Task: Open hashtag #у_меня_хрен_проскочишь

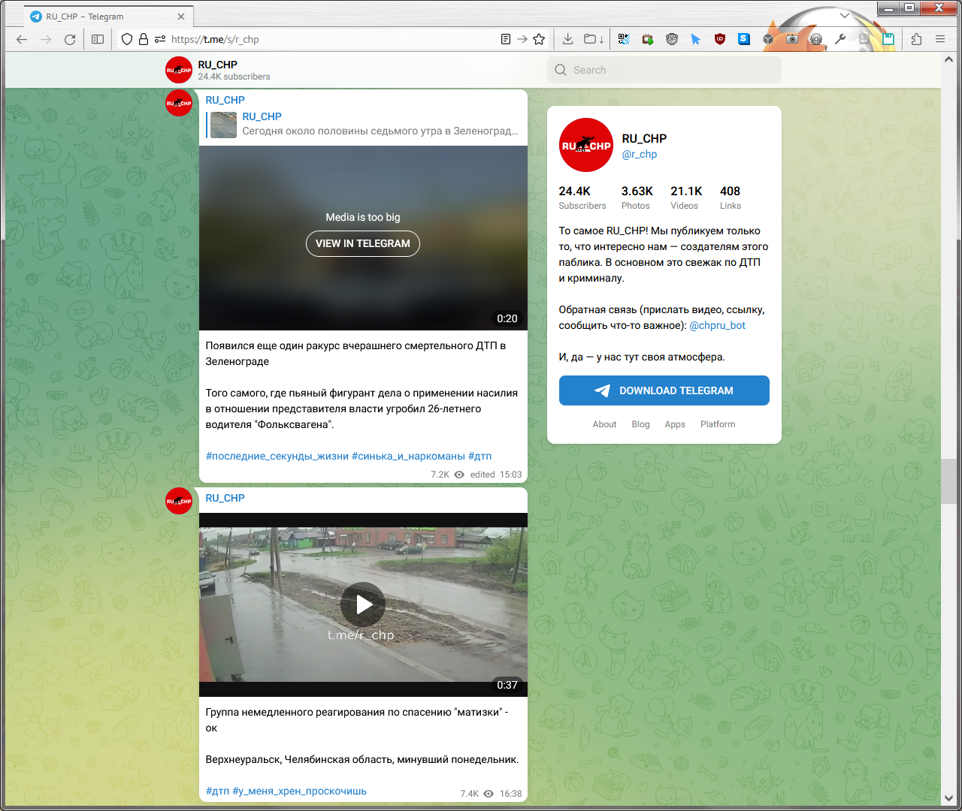Action: (x=300, y=791)
